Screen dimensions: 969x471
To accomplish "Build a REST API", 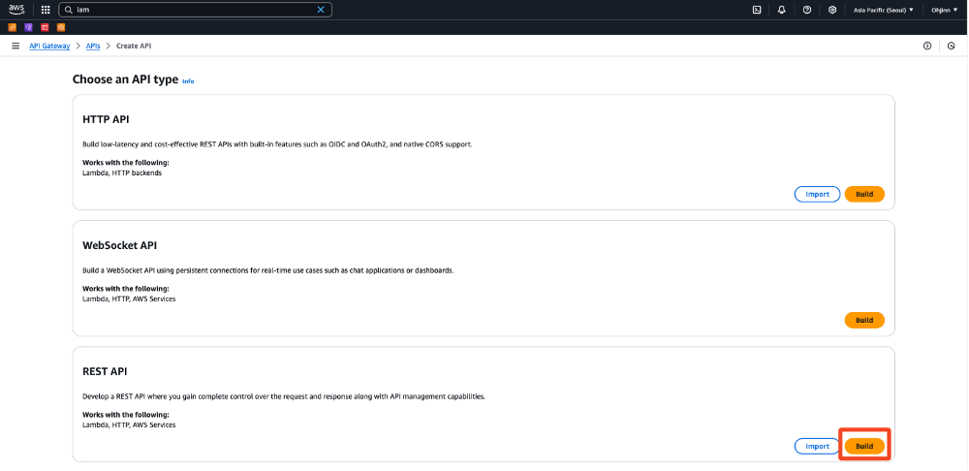I will [864, 446].
